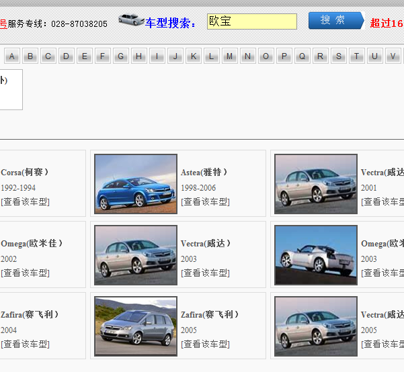Select letter C in the alphabet index

click(x=48, y=56)
